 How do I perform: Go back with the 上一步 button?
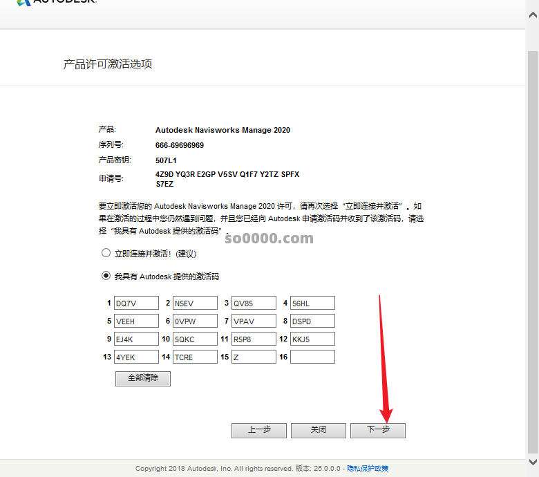258,430
